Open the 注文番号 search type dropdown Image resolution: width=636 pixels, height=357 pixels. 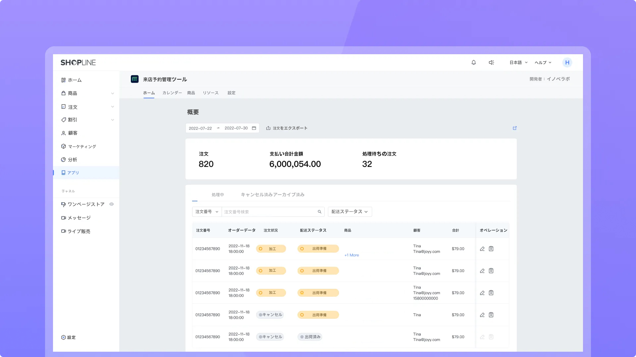tap(207, 212)
